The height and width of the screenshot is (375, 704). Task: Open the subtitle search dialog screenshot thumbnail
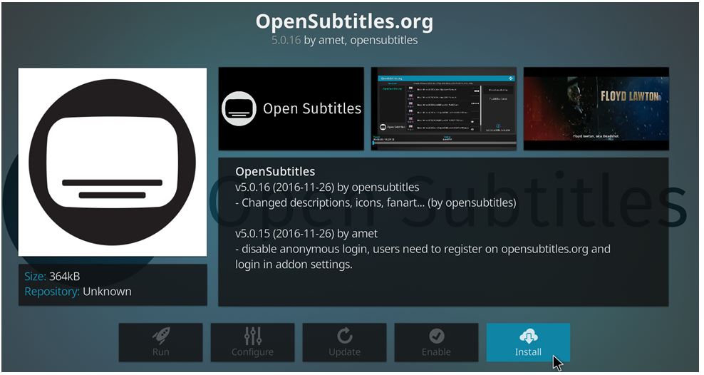[x=444, y=108]
